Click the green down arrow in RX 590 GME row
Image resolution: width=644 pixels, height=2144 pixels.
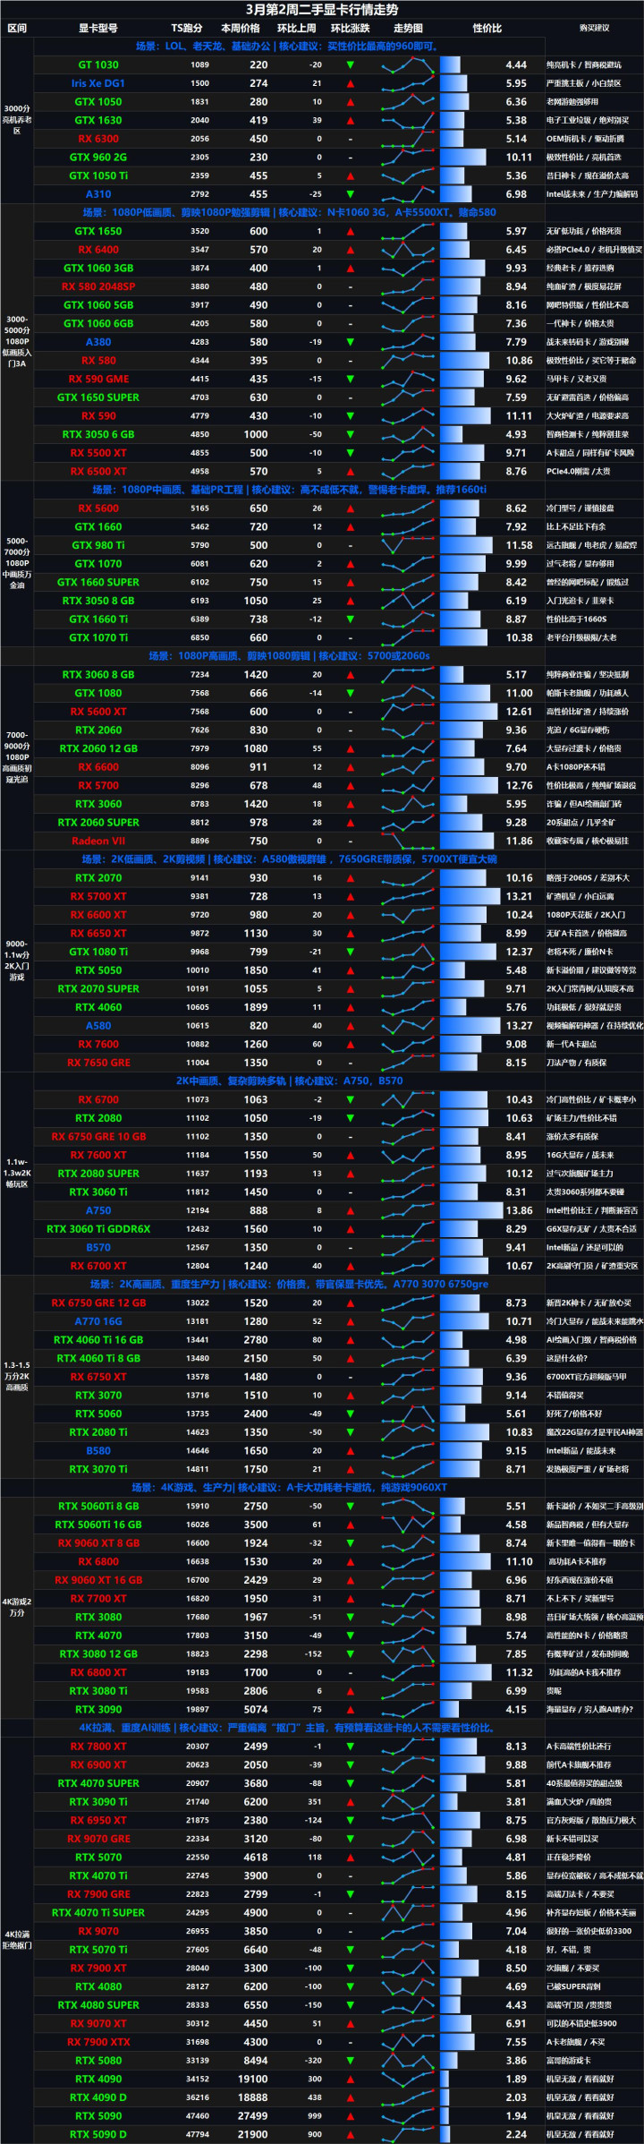coord(350,380)
